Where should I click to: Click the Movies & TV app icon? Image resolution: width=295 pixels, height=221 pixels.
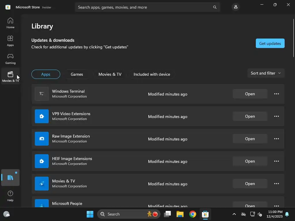pyautogui.click(x=42, y=184)
